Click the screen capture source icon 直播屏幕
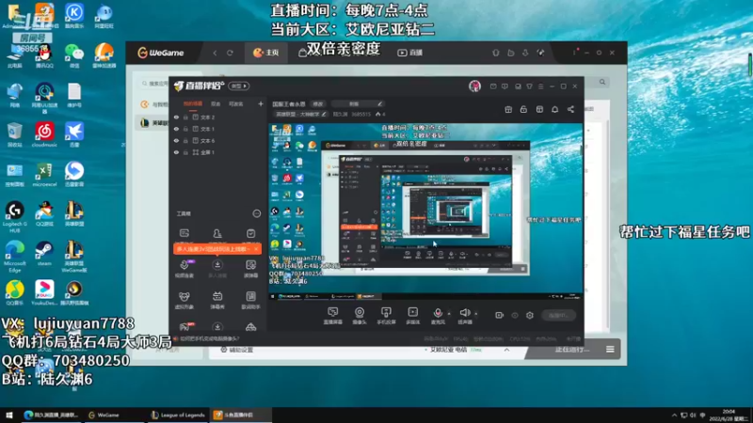The width and height of the screenshot is (753, 423). point(332,316)
